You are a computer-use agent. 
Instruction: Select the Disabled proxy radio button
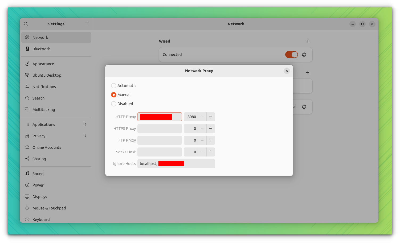114,104
